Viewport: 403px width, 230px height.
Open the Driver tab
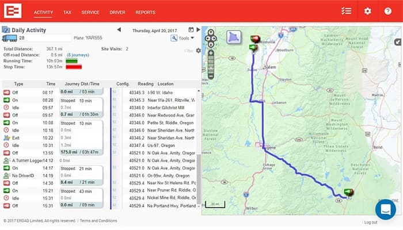pos(117,12)
